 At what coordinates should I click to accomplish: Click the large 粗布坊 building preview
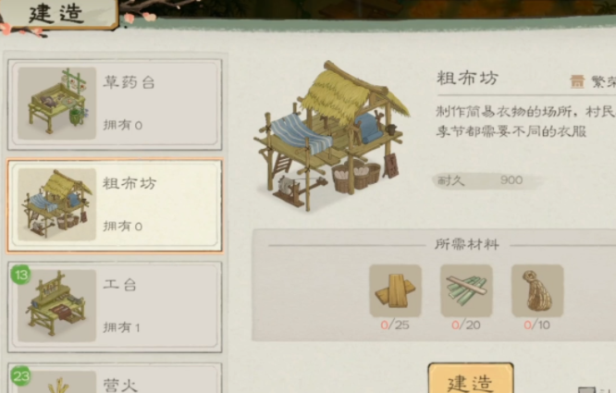tap(332, 135)
